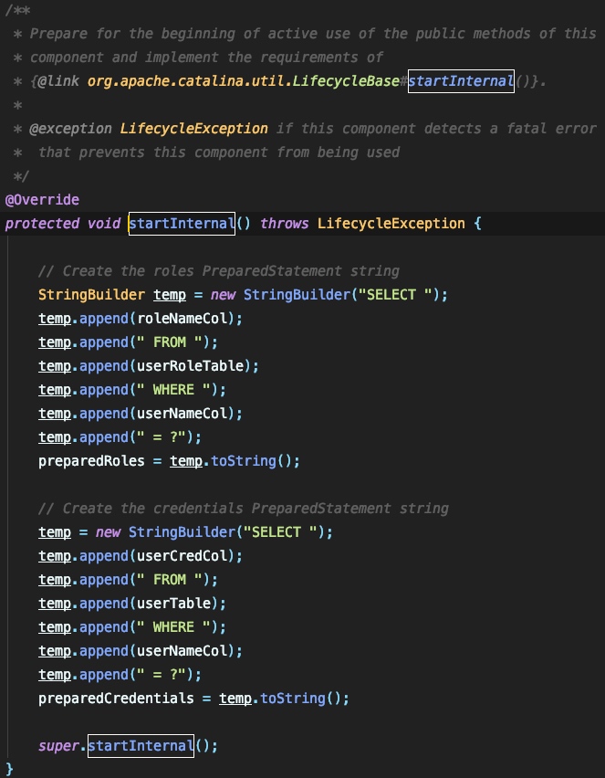Click the protected keyword

(x=42, y=224)
